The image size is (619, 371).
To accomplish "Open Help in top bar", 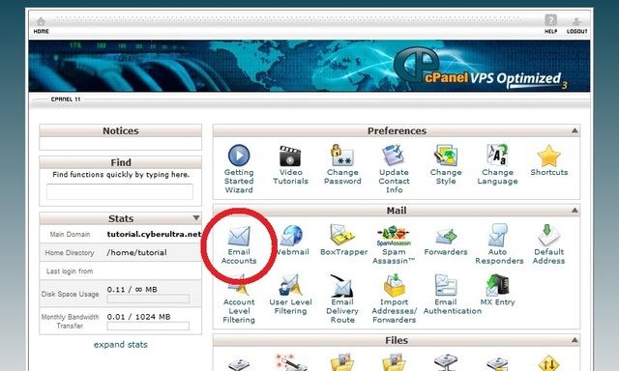I will click(550, 24).
